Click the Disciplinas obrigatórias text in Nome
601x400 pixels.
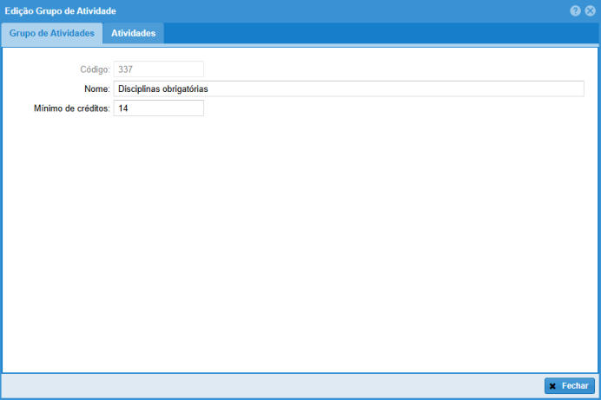163,89
